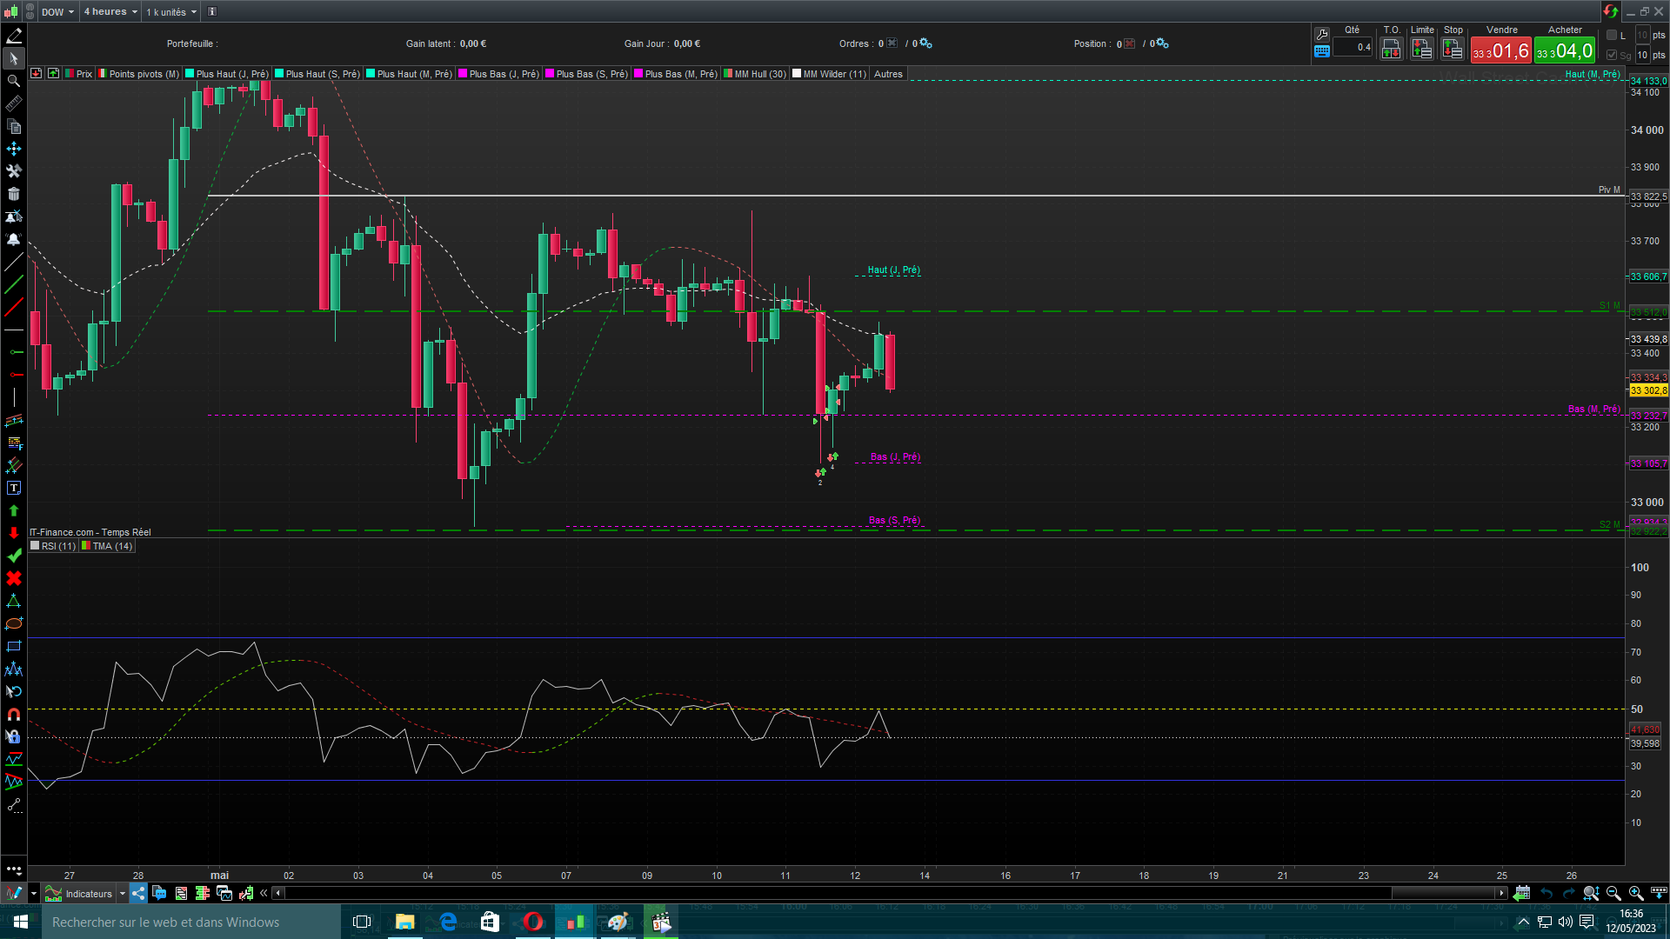Click the share icon in bottom toolbar
Viewport: 1670px width, 939px height.
click(x=138, y=894)
